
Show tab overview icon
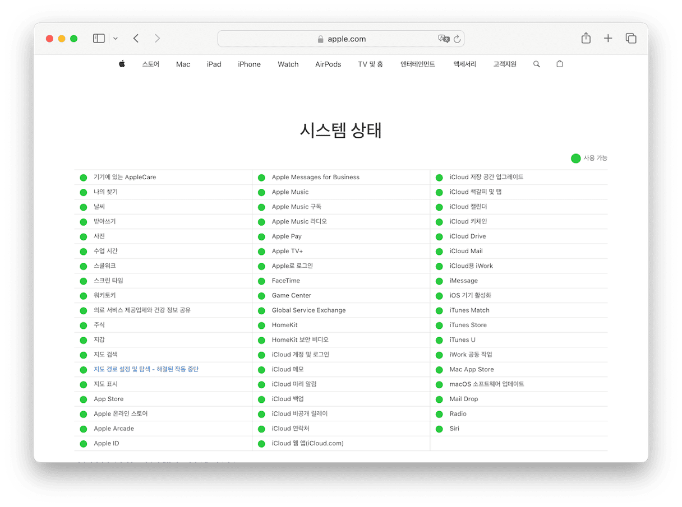631,39
